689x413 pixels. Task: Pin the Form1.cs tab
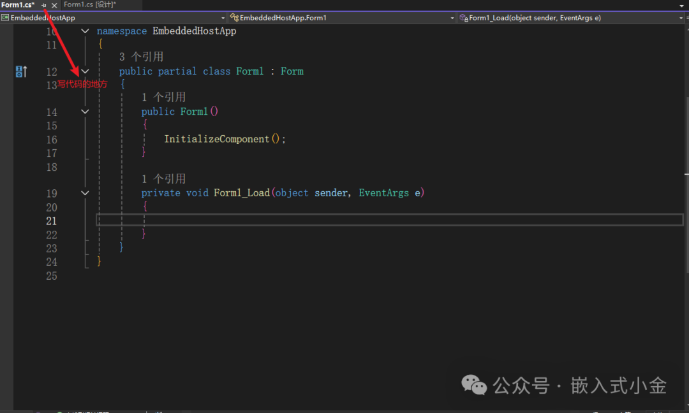coord(44,5)
